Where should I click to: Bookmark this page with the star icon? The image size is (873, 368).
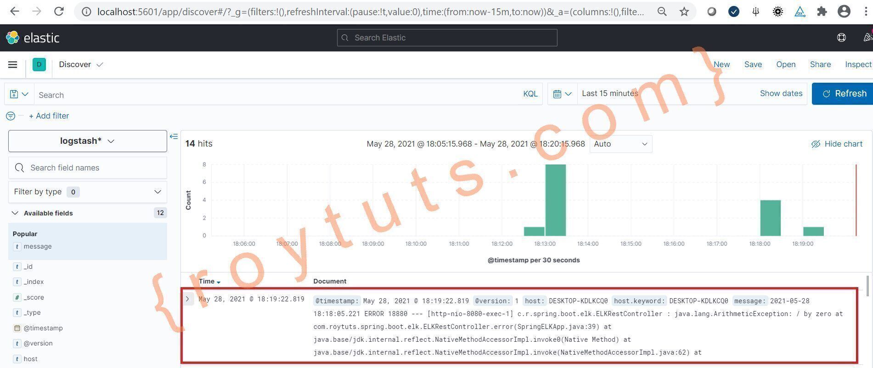(684, 11)
